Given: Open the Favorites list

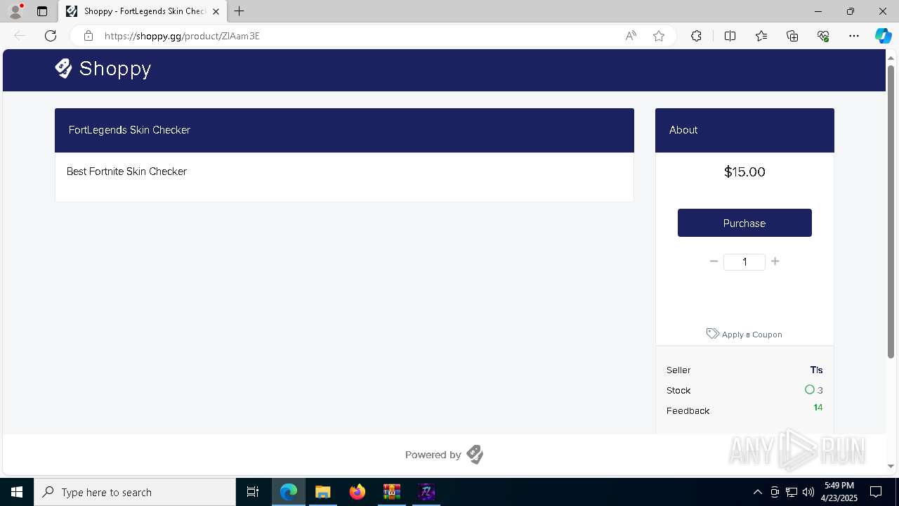Looking at the screenshot, I should pyautogui.click(x=761, y=36).
